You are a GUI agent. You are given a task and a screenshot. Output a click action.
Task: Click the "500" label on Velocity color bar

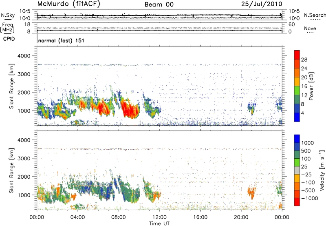point(306,151)
